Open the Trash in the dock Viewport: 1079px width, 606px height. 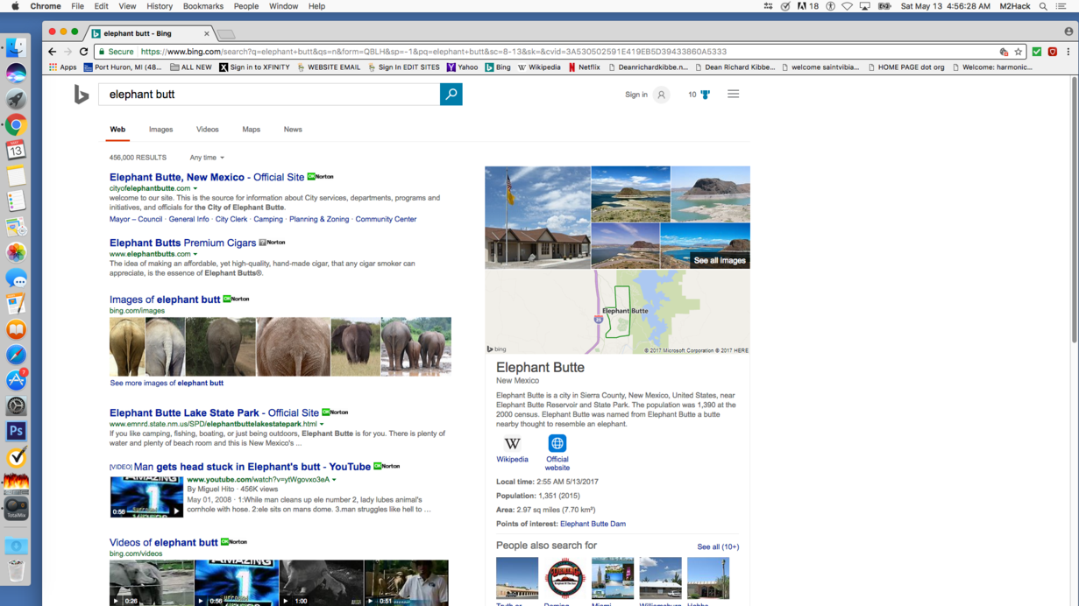(x=16, y=571)
